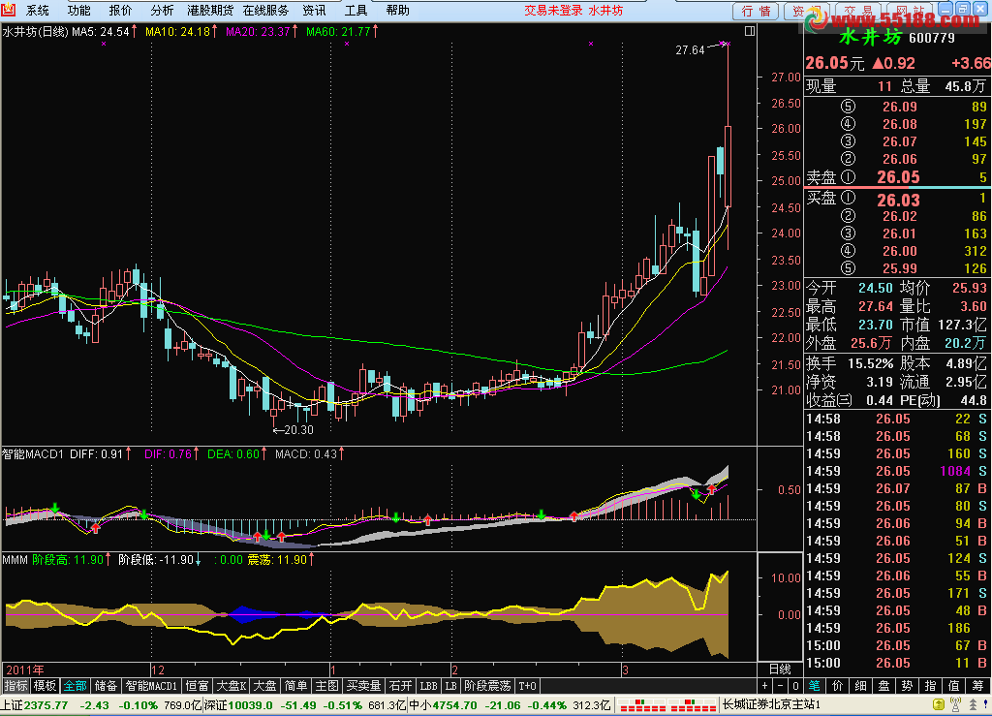Zoom in chart with the plus button
This screenshot has width=992, height=716.
pyautogui.click(x=765, y=686)
